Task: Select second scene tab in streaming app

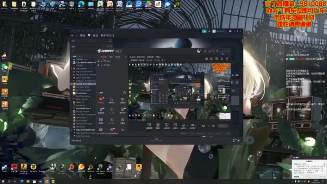Action: [111, 57]
